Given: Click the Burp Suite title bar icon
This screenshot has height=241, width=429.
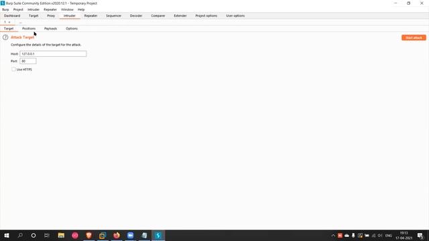Looking at the screenshot, I should click(x=3, y=3).
